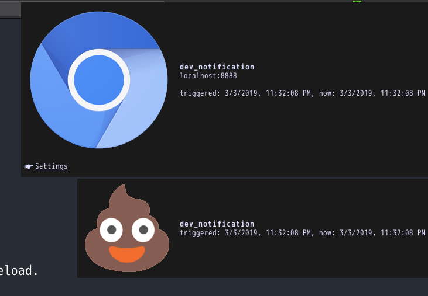
Task: Click dev_notification title in emoji notification
Action: pyautogui.click(x=217, y=224)
